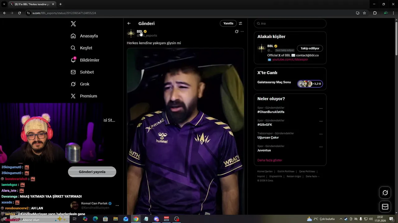Open more options for #GSvGFK trend
This screenshot has height=223, width=398.
[321, 121]
